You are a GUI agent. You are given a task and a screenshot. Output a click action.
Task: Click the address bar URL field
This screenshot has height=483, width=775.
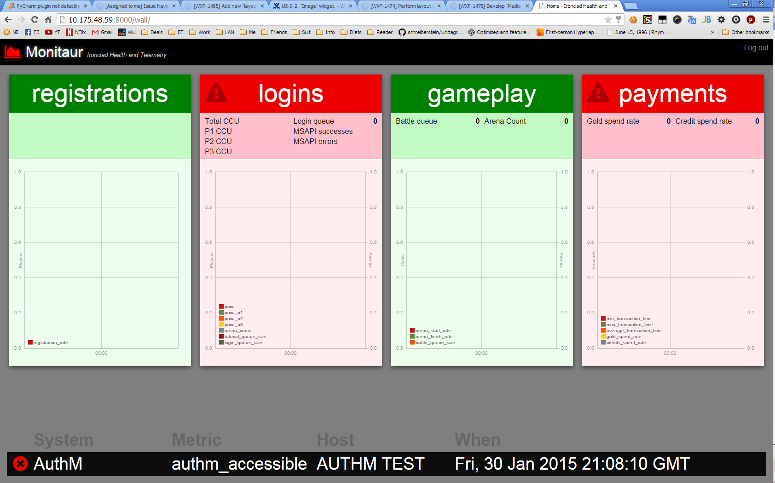[x=322, y=20]
